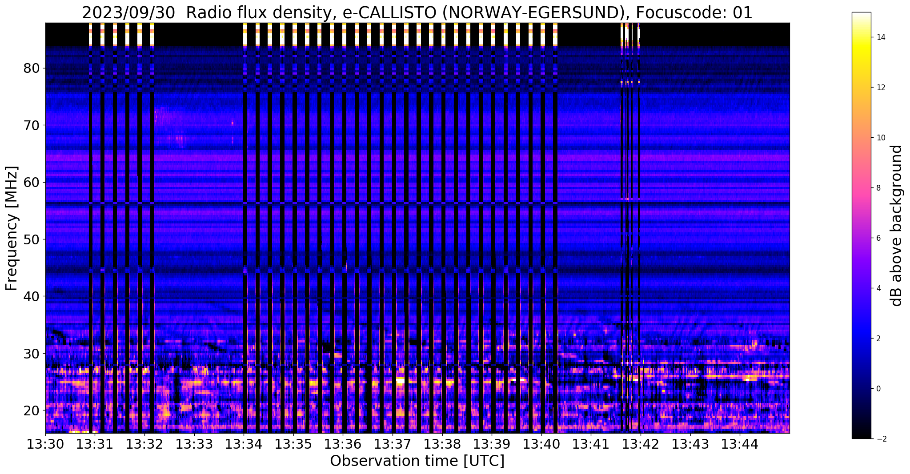Screen dimensions: 910x474
Task: Click the colorbar tick value 10
Action: (x=880, y=138)
